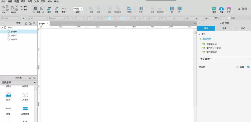Open the More Events (更多事件) dropdown
251x122 pixels.
tap(224, 59)
